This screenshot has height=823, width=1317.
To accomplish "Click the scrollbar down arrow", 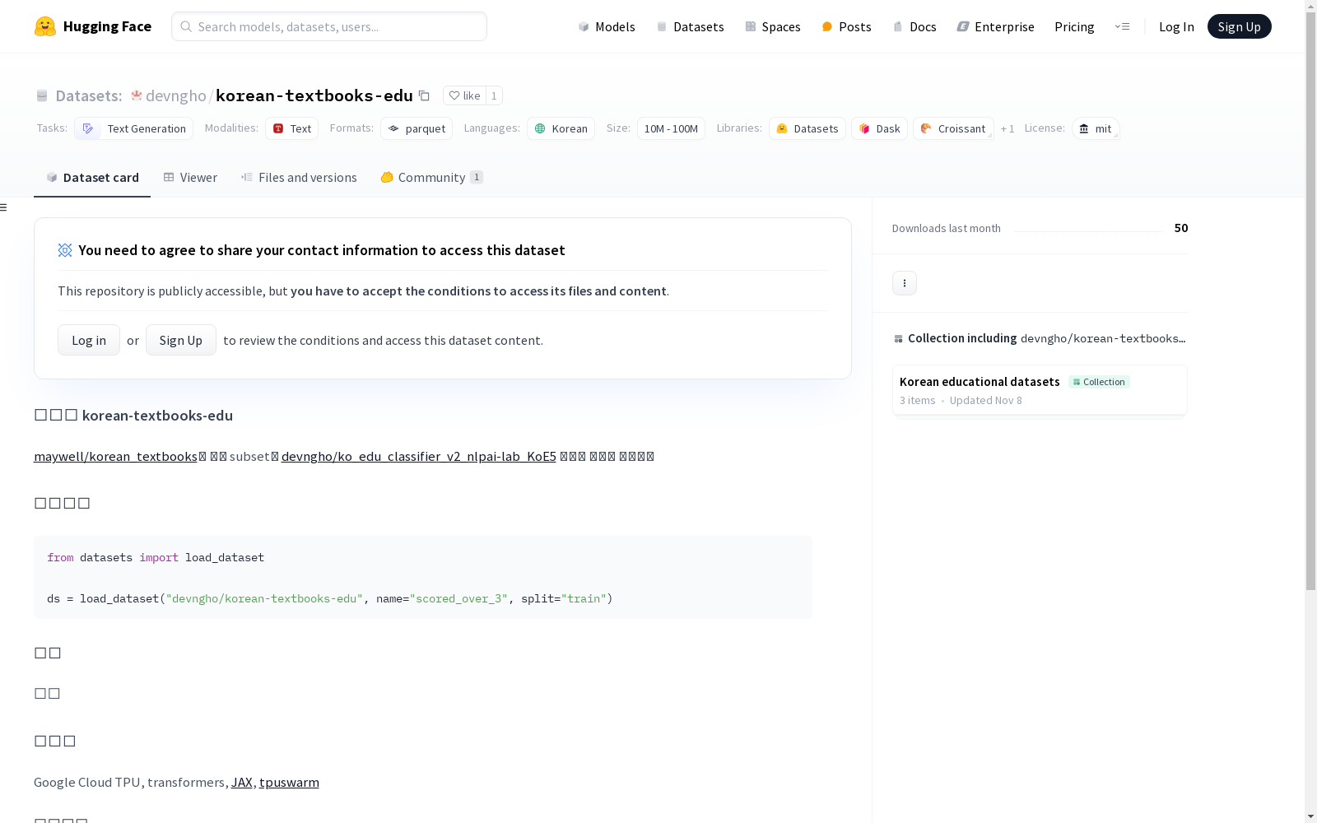I will pyautogui.click(x=1310, y=816).
